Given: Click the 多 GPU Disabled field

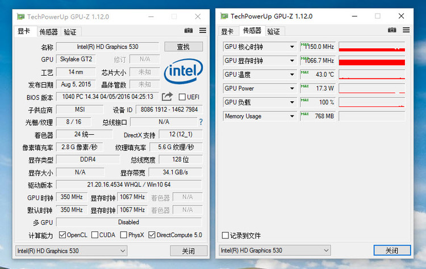Looking at the screenshot, I should tap(129, 222).
